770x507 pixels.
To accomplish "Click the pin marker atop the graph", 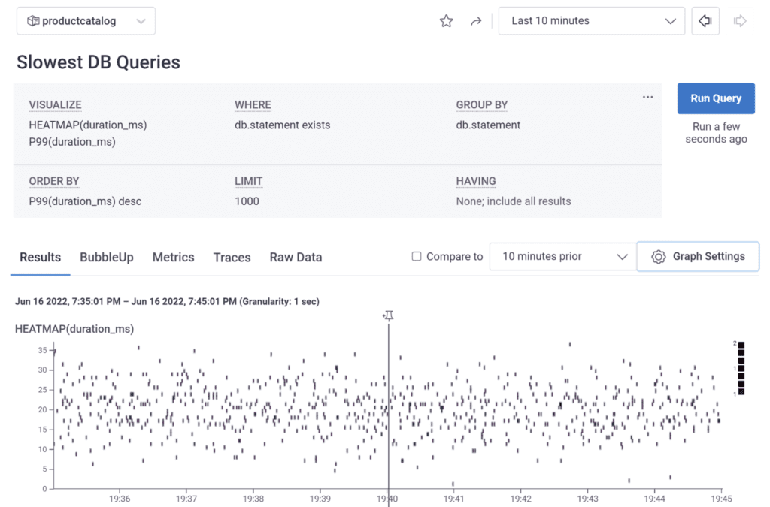I will [388, 315].
